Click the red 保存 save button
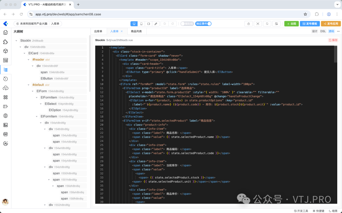Screen dimensions: 342x213 tap(333, 40)
